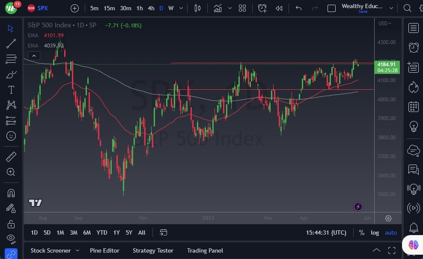Viewport: 423px width, 259px height.
Task: Click the Save link under layout name
Action: 363,12
